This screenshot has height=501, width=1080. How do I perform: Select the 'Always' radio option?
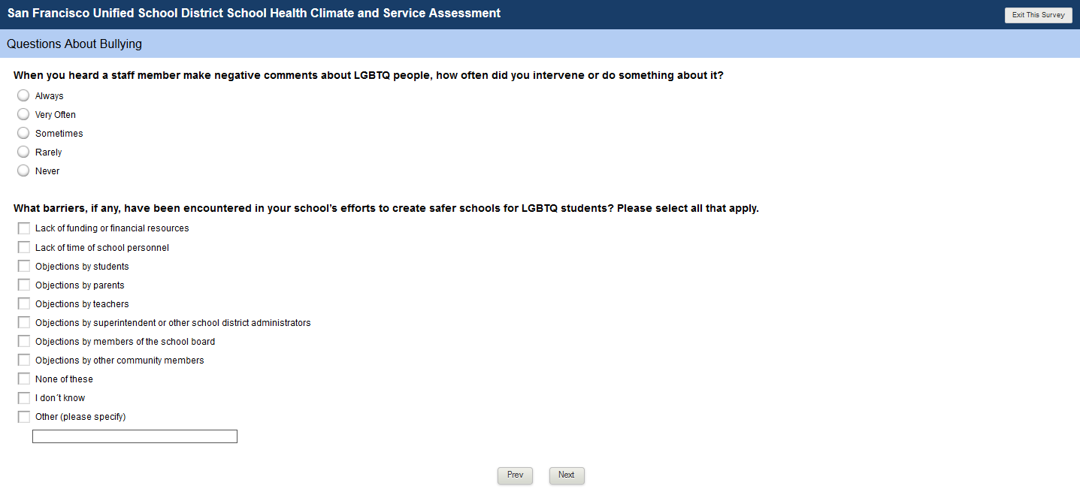23,95
